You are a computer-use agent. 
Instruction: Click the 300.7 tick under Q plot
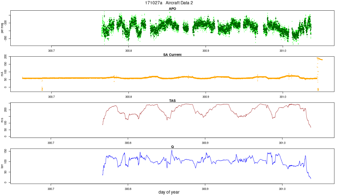[x=51, y=189]
